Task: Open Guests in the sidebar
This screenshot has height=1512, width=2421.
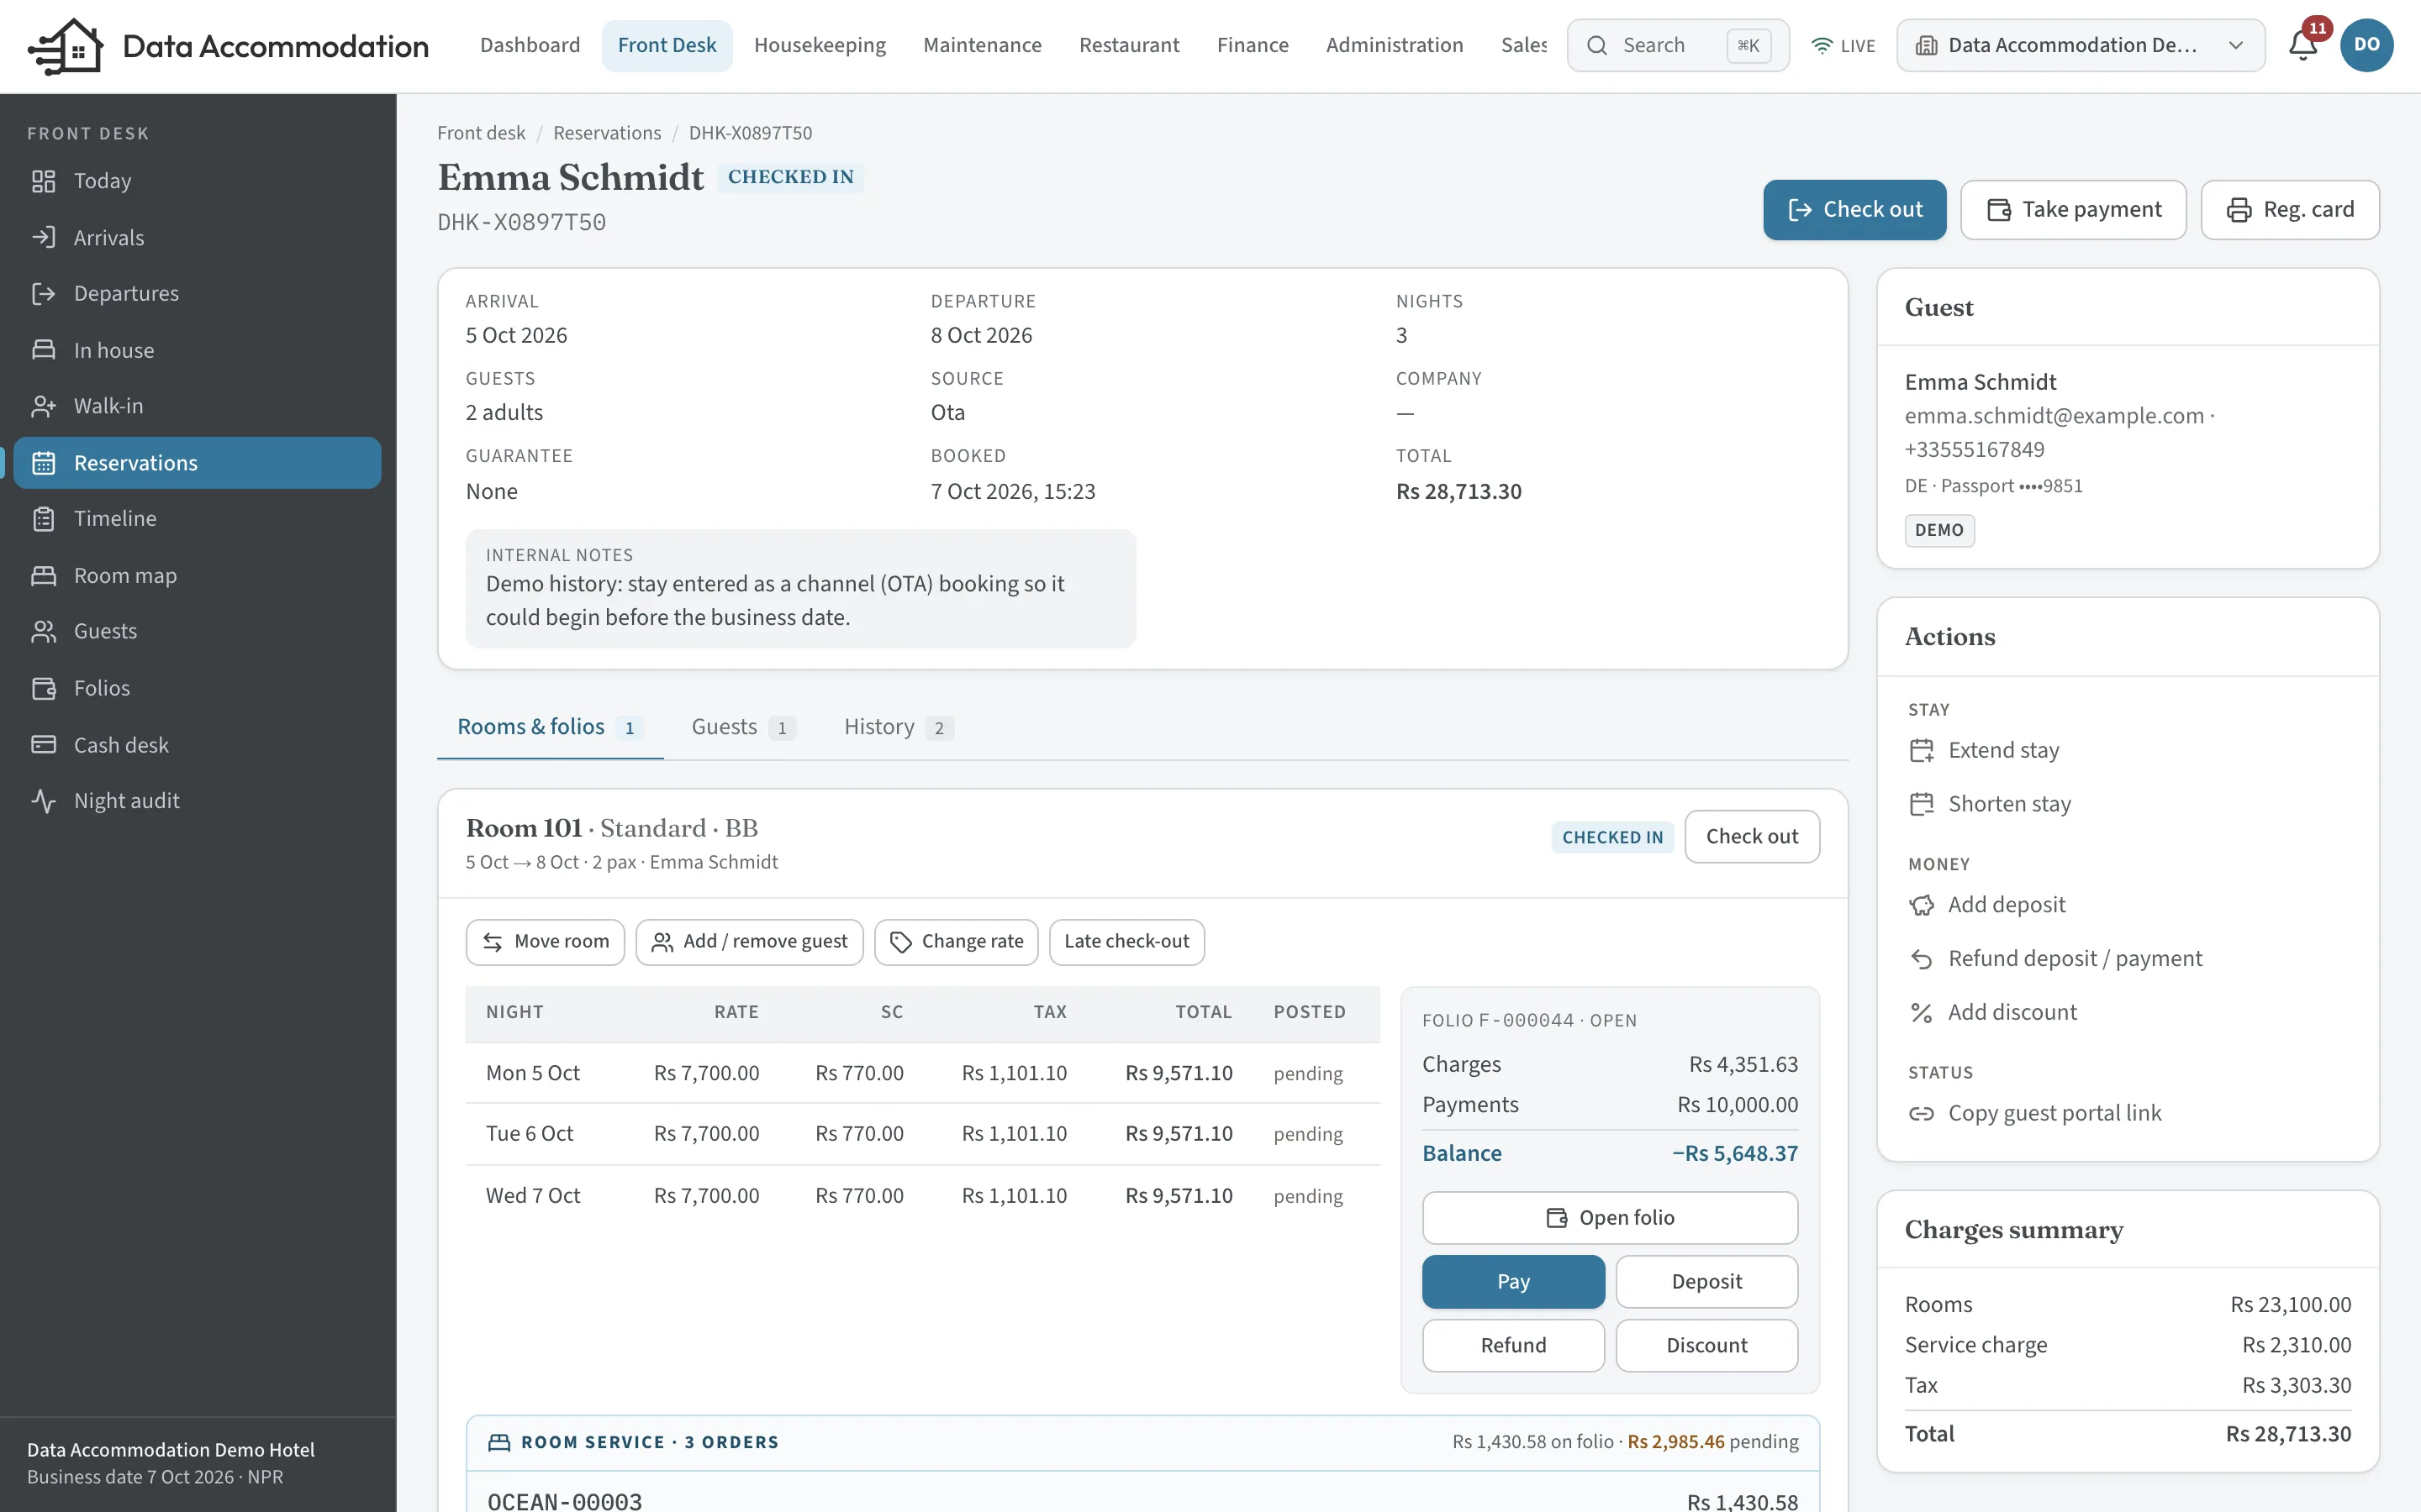Action: coord(197,631)
